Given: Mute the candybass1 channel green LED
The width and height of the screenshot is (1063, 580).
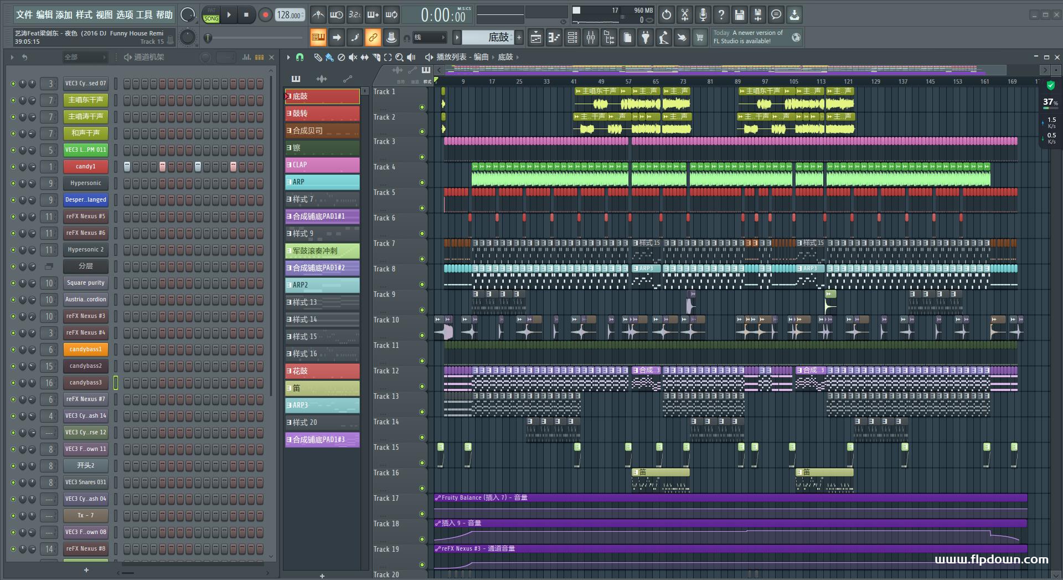Looking at the screenshot, I should tap(13, 350).
